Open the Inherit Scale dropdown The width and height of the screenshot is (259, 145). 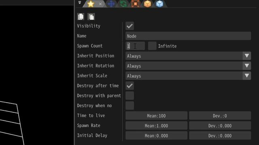pos(188,76)
